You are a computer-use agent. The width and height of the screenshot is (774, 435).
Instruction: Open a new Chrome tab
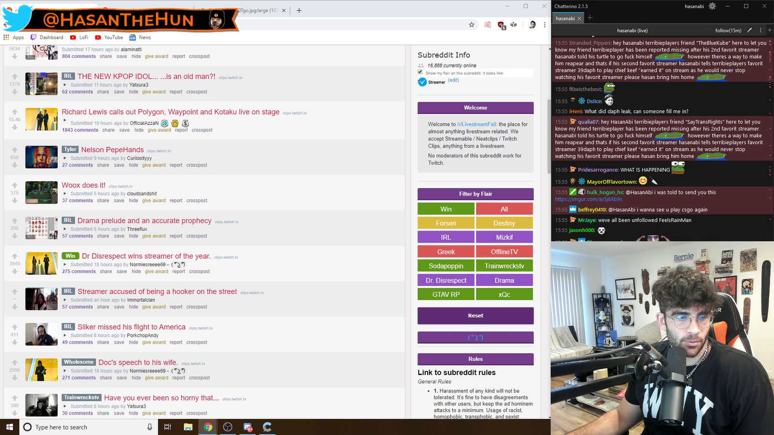[299, 10]
